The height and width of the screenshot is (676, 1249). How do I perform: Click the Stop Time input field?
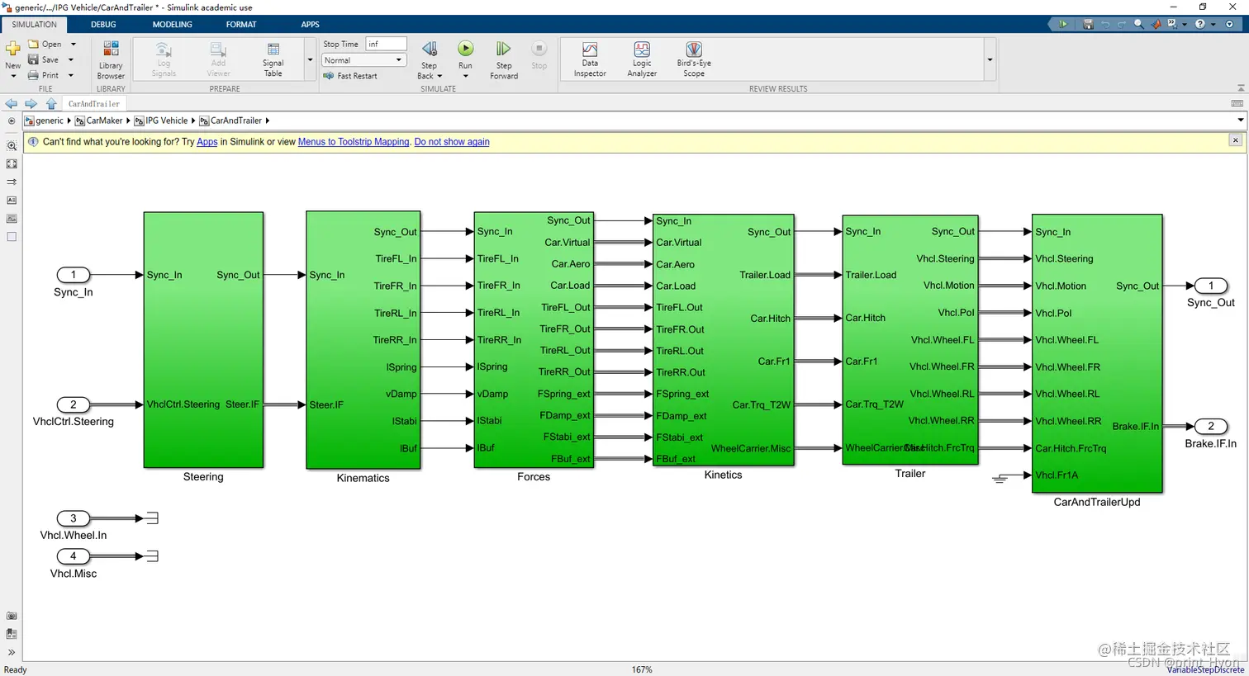(x=386, y=44)
